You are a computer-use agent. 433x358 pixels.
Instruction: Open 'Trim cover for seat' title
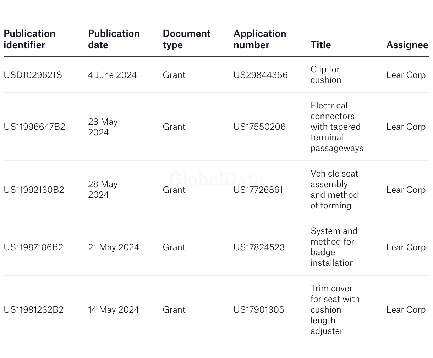point(335,309)
